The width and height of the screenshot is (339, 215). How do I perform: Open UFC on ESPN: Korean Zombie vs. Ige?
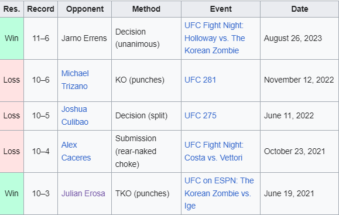pyautogui.click(x=219, y=193)
